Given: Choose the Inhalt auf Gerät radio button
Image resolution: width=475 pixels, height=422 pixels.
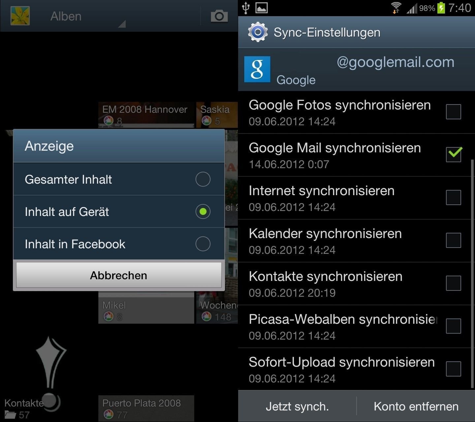Looking at the screenshot, I should coord(203,212).
